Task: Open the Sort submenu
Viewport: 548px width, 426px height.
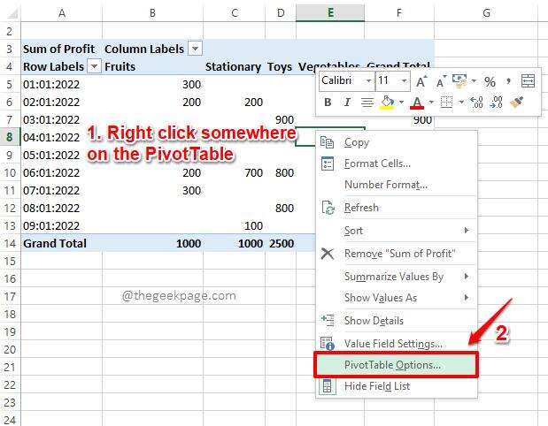Action: point(353,231)
